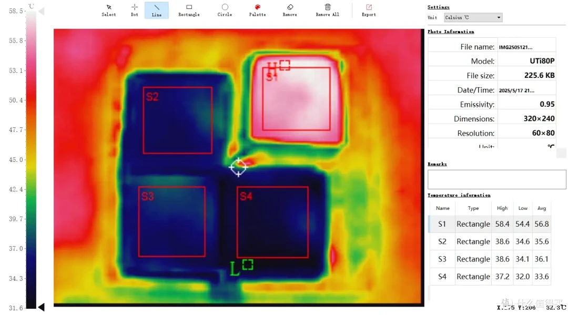Click the S1 rectangle region label
The width and height of the screenshot is (568, 315).
[272, 77]
